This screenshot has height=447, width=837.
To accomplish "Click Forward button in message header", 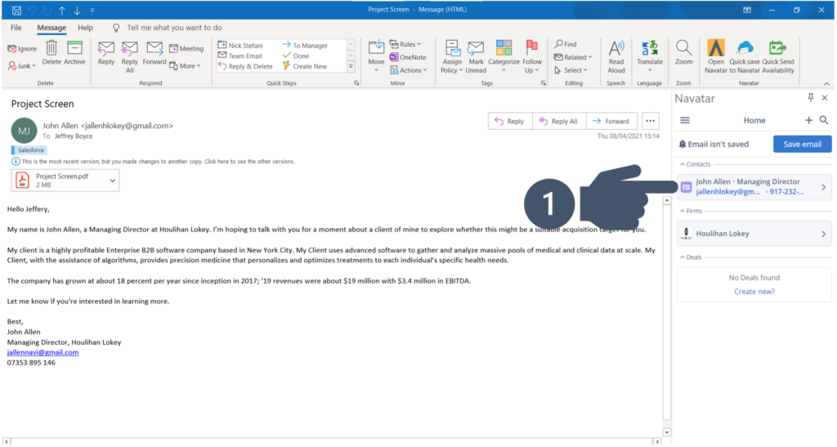I will coord(611,121).
